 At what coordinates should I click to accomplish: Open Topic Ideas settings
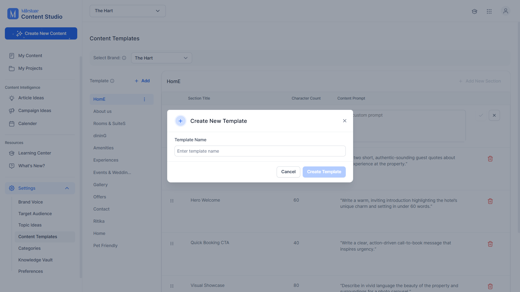[30, 225]
